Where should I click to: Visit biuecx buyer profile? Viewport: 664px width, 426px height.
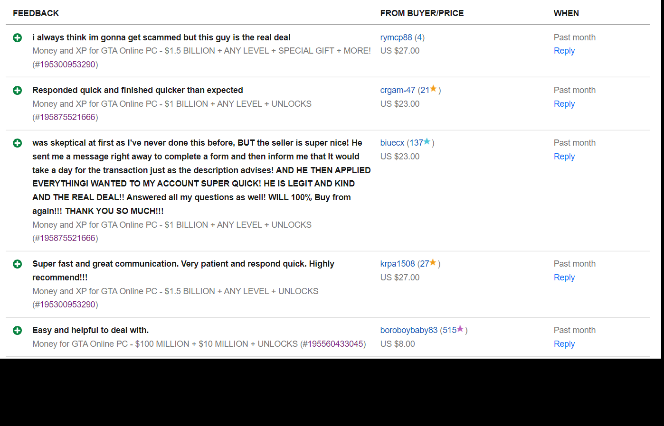pos(392,143)
